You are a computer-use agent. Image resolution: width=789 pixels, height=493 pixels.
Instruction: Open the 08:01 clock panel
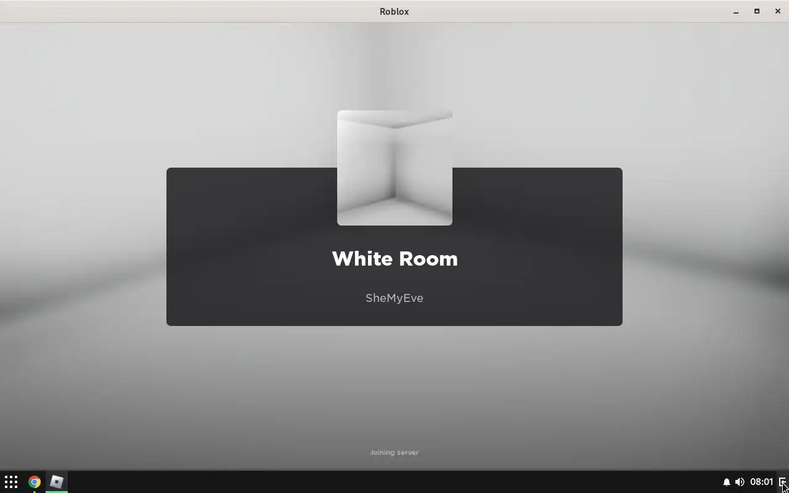coord(761,482)
